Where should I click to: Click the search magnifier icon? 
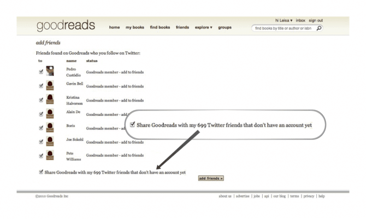(x=319, y=28)
